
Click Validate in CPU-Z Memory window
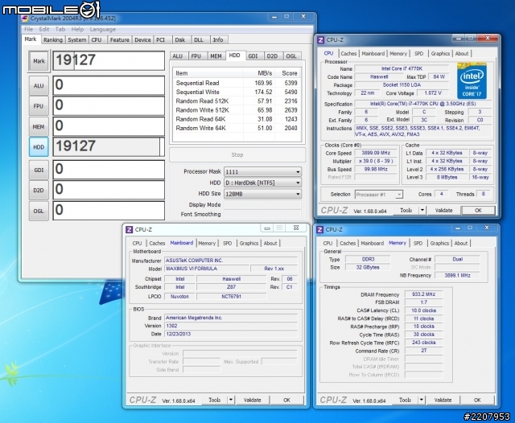443,400
